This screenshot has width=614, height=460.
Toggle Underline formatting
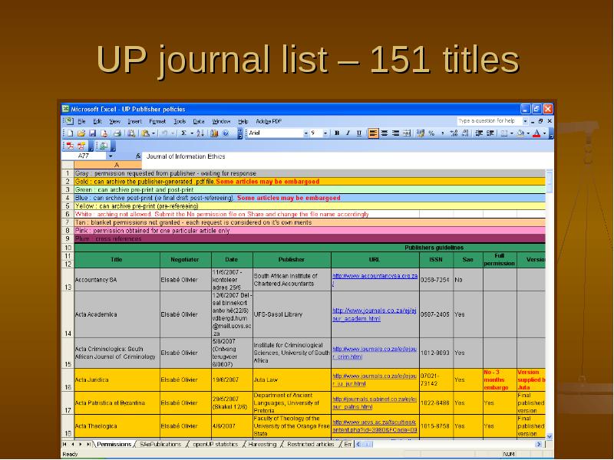pyautogui.click(x=359, y=133)
